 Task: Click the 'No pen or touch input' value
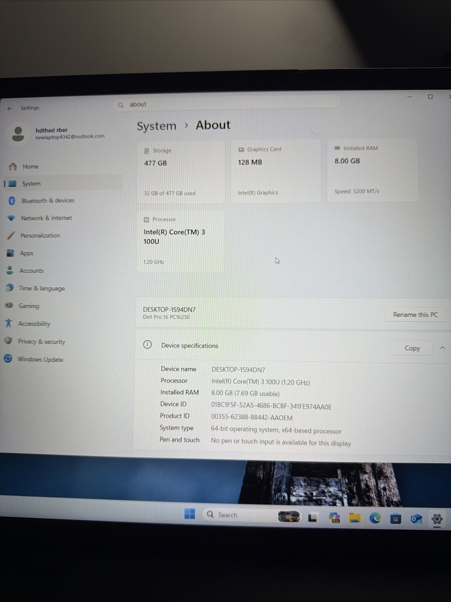(281, 442)
